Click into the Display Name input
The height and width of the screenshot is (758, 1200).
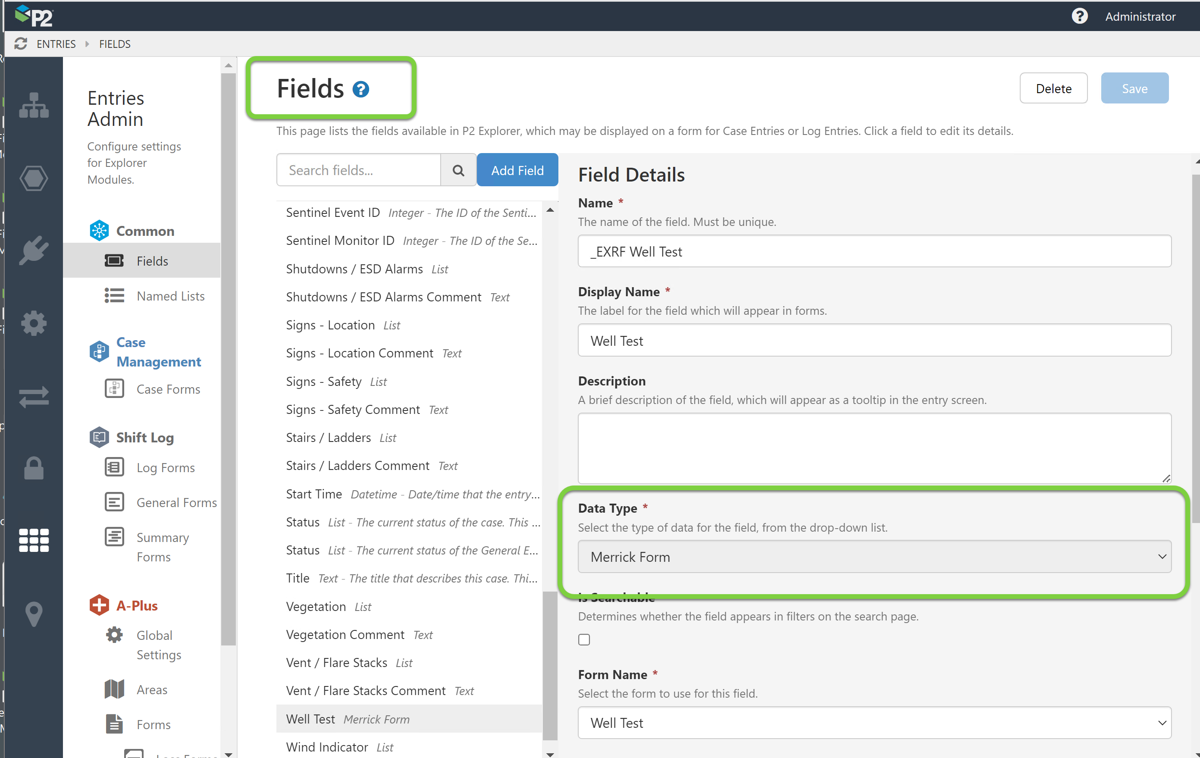pyautogui.click(x=874, y=341)
